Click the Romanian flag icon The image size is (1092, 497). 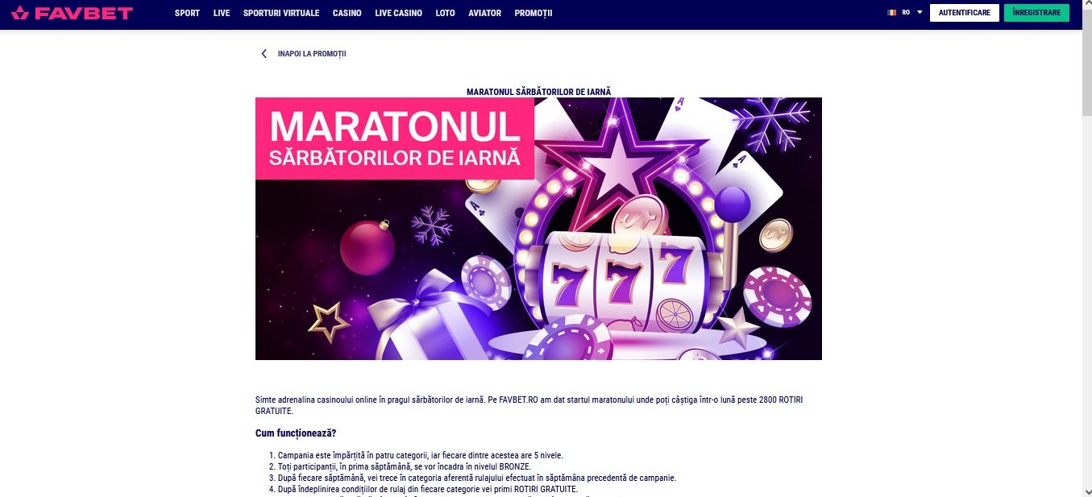coord(892,13)
